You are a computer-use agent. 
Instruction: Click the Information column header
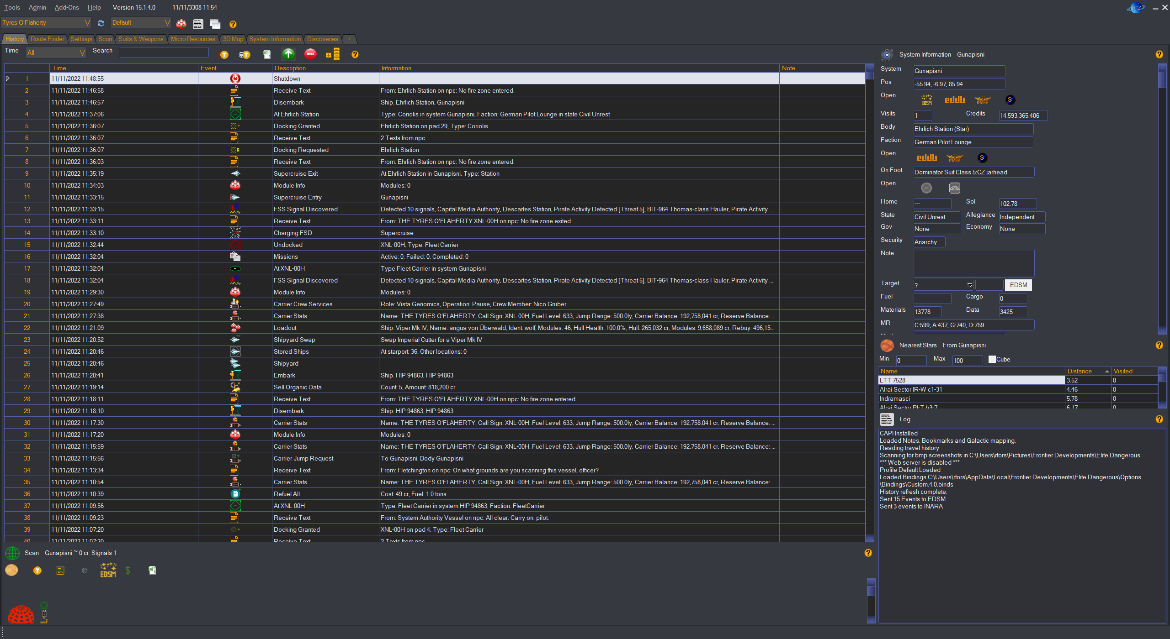point(579,68)
